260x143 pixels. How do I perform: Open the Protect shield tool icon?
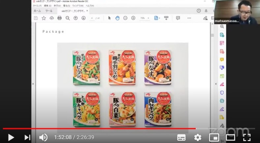click(x=222, y=92)
